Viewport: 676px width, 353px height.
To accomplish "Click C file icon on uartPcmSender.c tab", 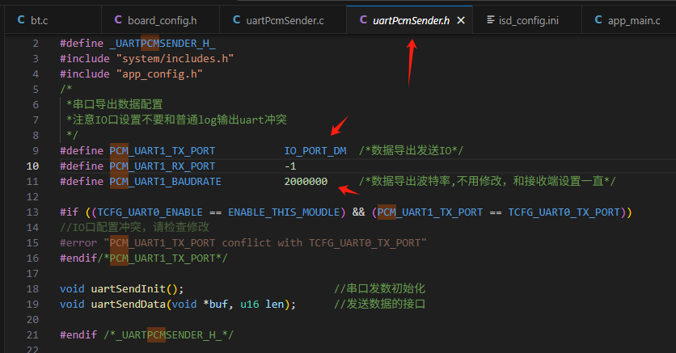I will [x=236, y=20].
